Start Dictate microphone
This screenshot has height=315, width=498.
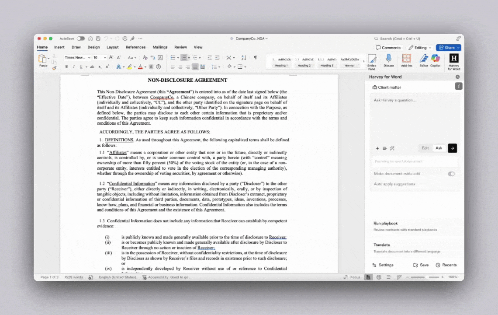[388, 60]
